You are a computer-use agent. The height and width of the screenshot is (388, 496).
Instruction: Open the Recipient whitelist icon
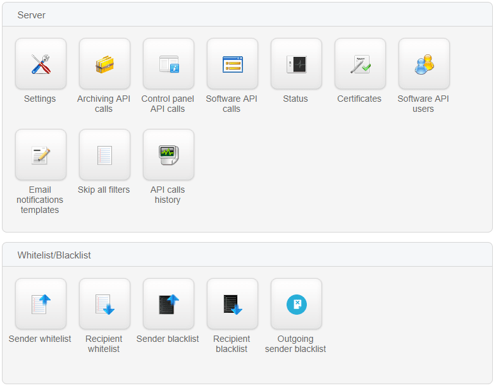point(105,304)
